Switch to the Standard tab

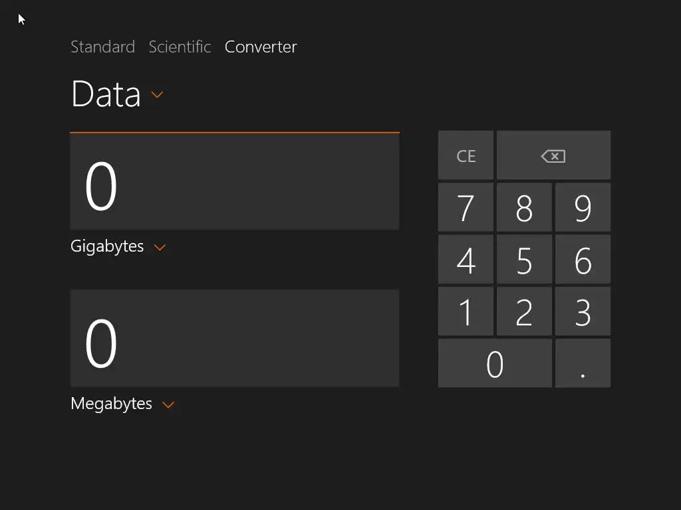(x=102, y=46)
